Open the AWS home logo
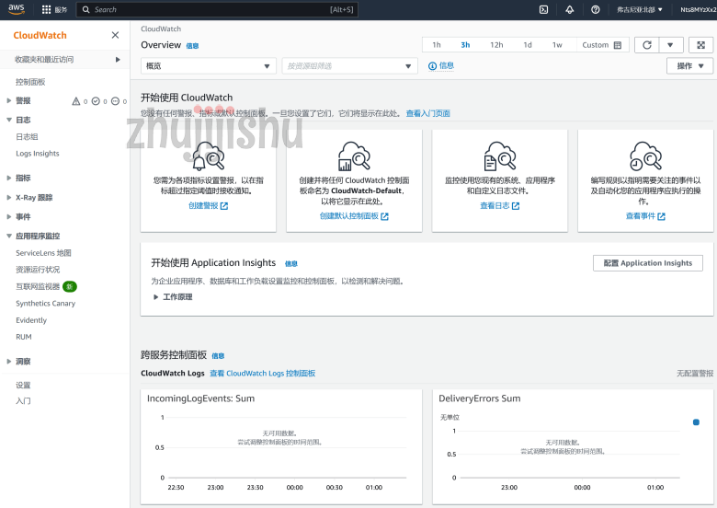 pos(17,9)
